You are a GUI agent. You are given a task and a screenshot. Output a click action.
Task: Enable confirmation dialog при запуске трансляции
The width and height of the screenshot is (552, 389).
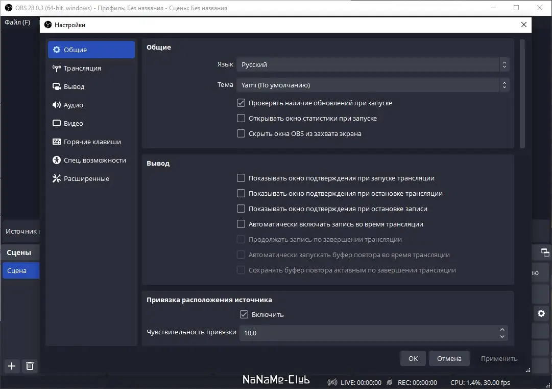tap(241, 178)
